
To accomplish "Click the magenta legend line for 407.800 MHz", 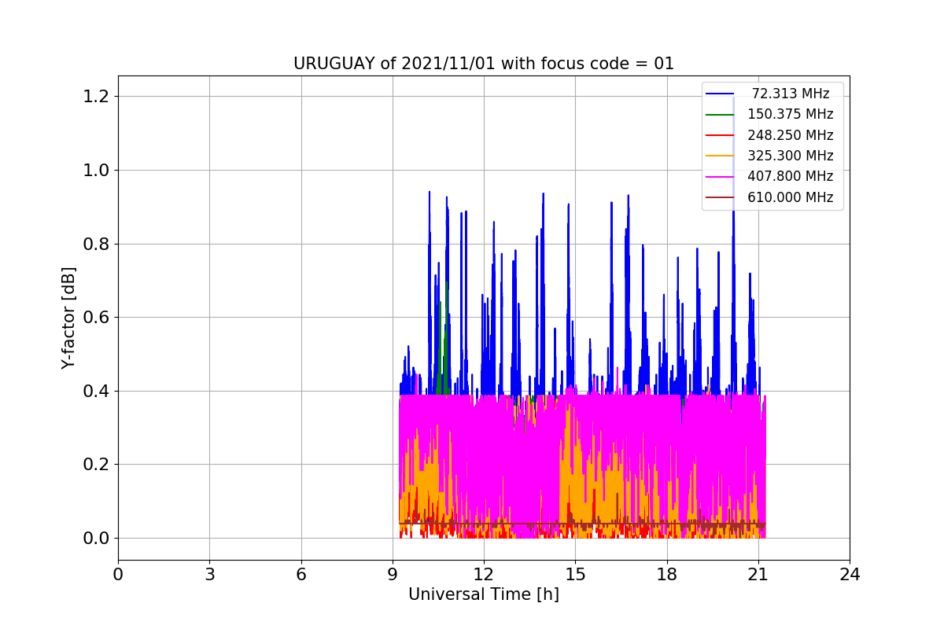I will 720,177.
